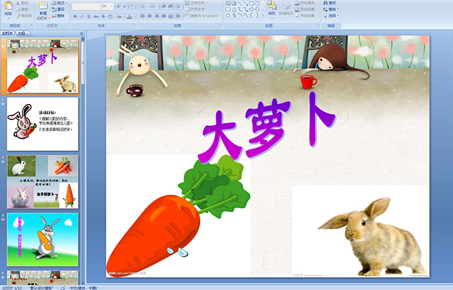Toggle Underline formatting
This screenshot has width=453, height=290.
coord(89,16)
